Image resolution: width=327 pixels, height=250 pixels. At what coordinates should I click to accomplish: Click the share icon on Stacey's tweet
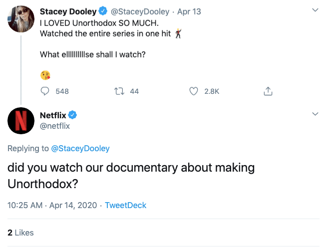pyautogui.click(x=268, y=91)
